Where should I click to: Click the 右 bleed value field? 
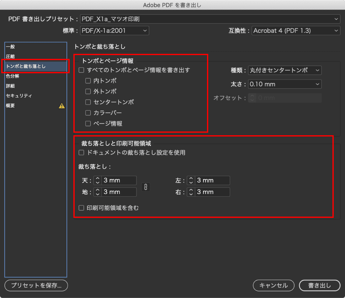click(x=212, y=192)
